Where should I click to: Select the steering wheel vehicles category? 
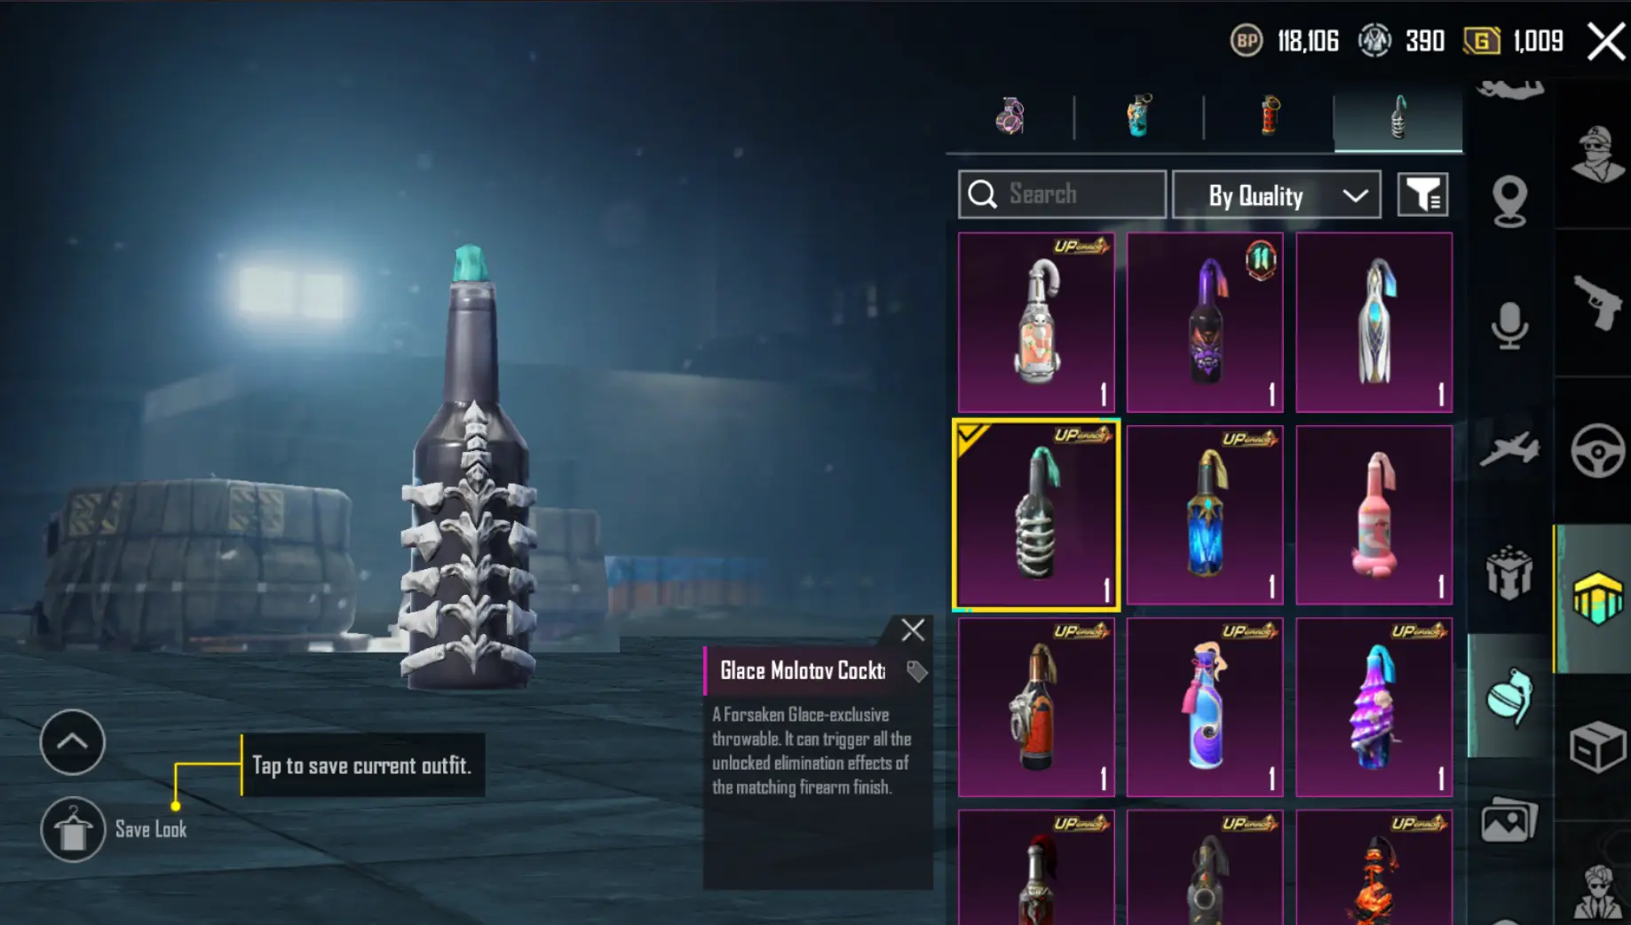(x=1596, y=451)
